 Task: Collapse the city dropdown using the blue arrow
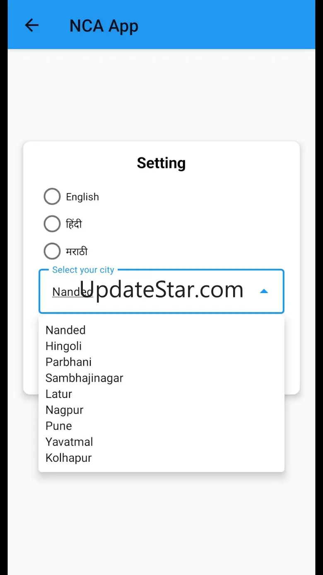tap(264, 291)
